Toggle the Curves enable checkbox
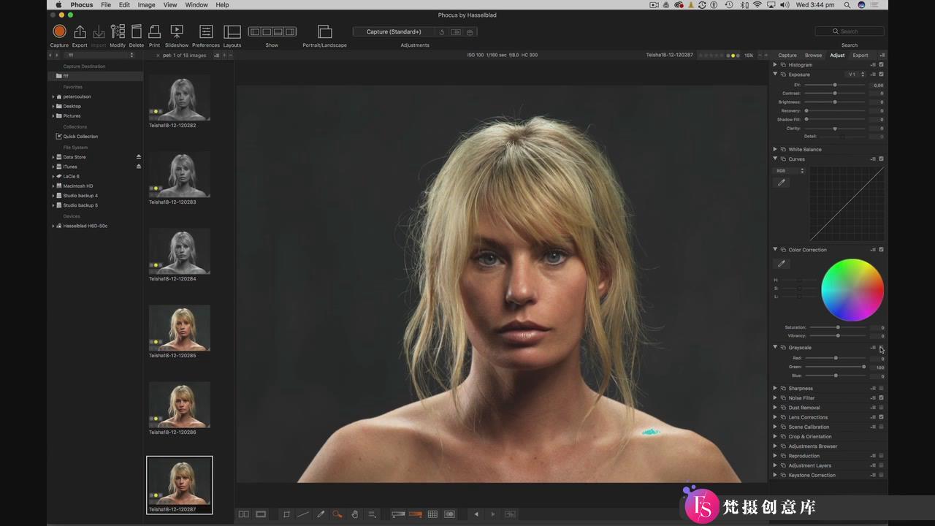The image size is (935, 526). 882,159
